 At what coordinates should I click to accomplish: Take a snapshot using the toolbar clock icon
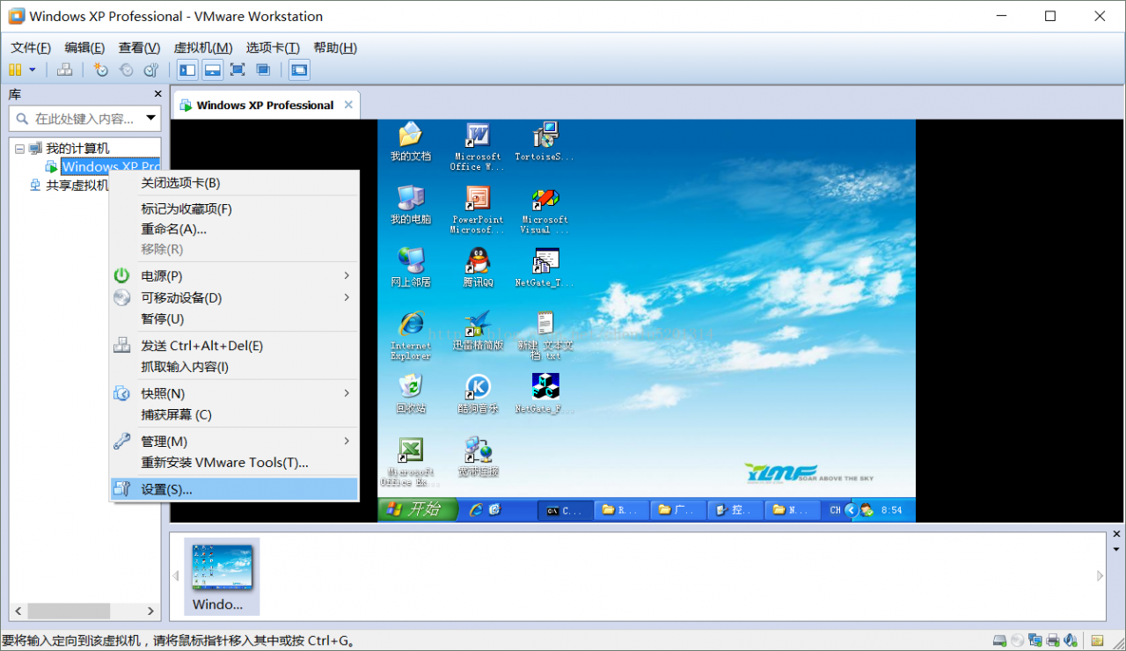pos(101,69)
